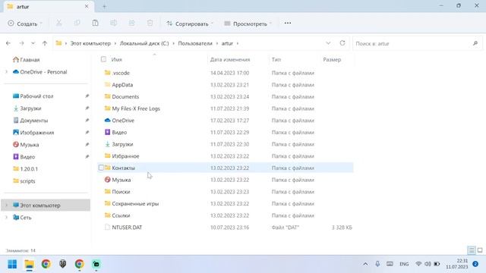Screen dimensions: 486x273
Task: Click Пользователи in the address path
Action: point(195,43)
